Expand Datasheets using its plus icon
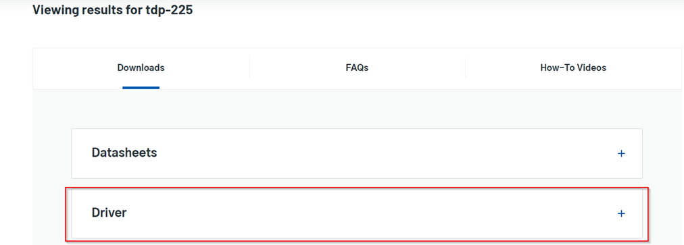Viewport: 684px width, 245px height. coord(622,153)
